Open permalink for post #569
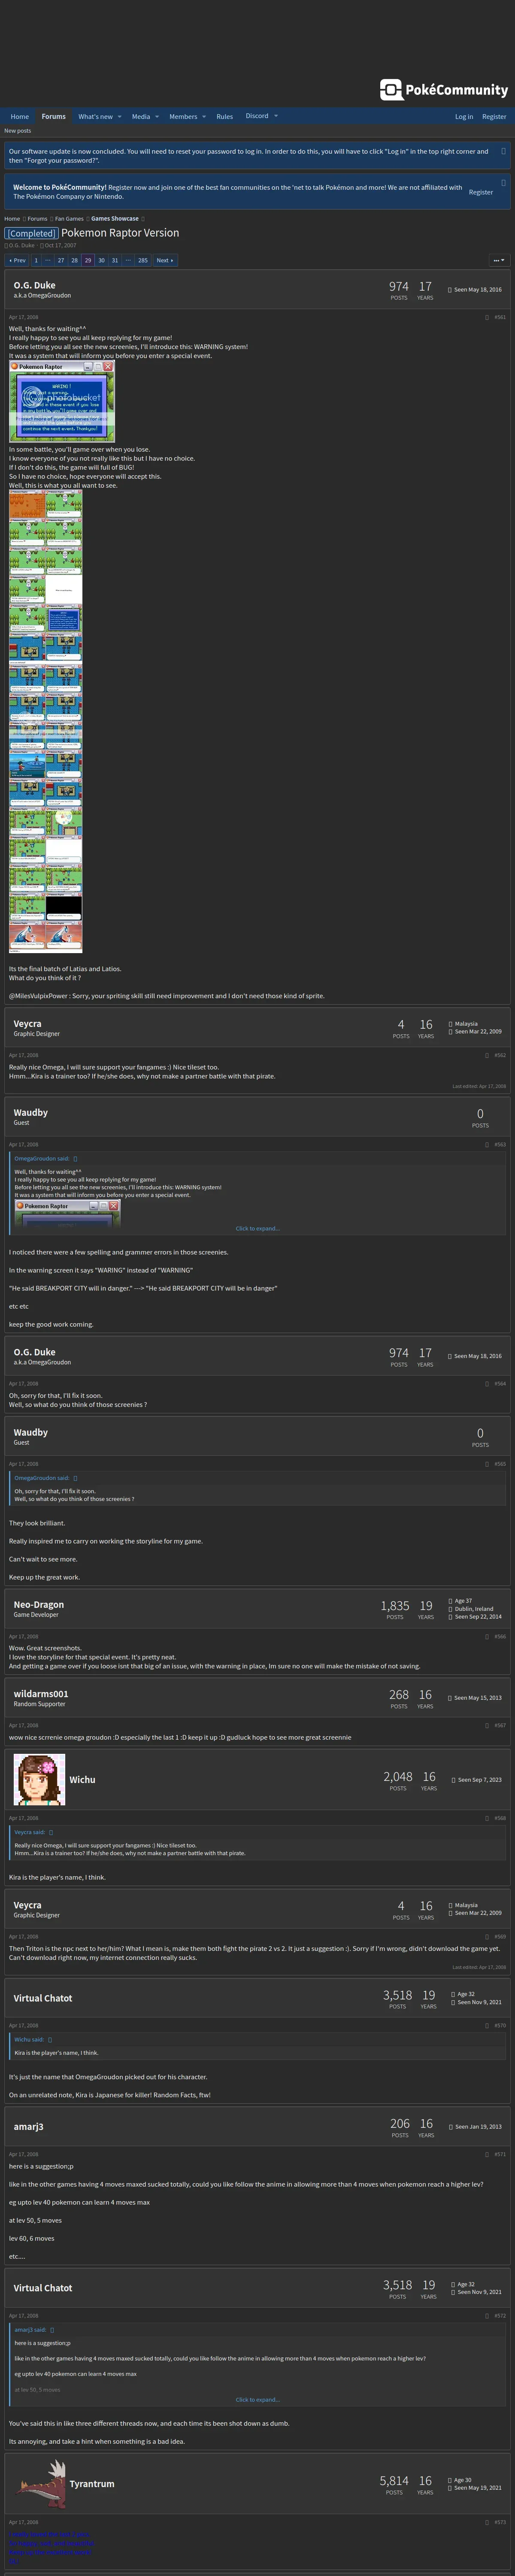Viewport: 515px width, 2576px height. (x=500, y=1937)
